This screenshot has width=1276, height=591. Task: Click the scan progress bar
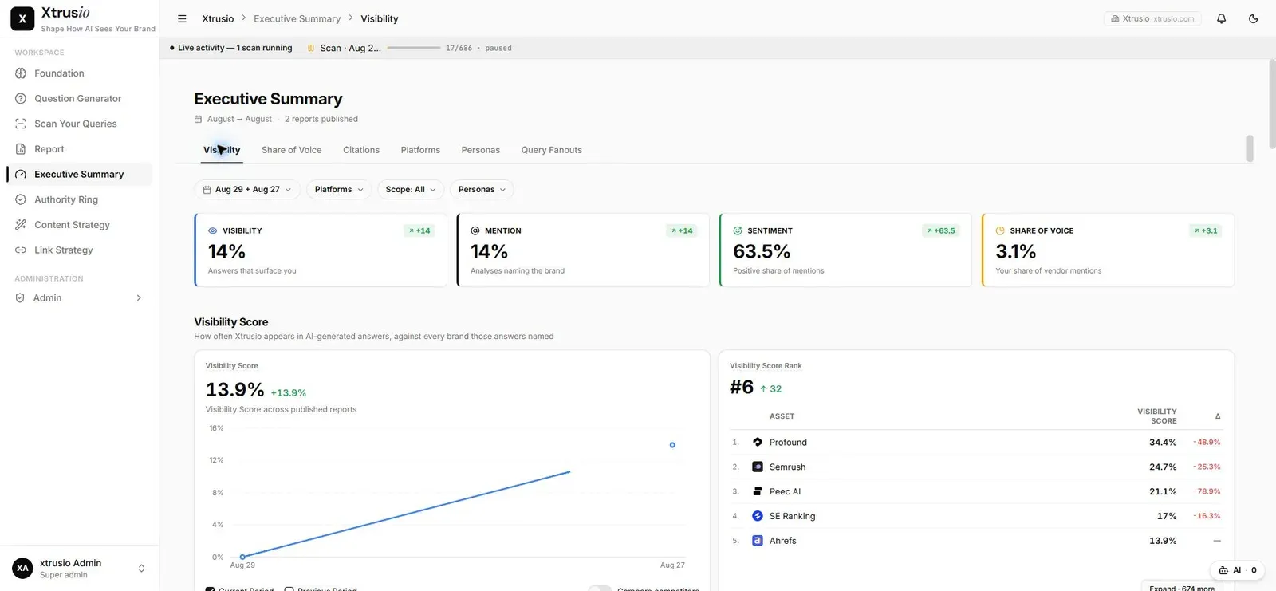tap(414, 48)
